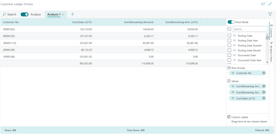Open page in new window icon
Screen dimensions: 276x134
[x=263, y=4]
